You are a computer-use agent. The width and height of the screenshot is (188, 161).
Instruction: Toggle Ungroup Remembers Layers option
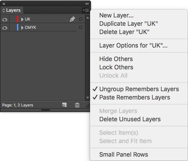point(139,89)
